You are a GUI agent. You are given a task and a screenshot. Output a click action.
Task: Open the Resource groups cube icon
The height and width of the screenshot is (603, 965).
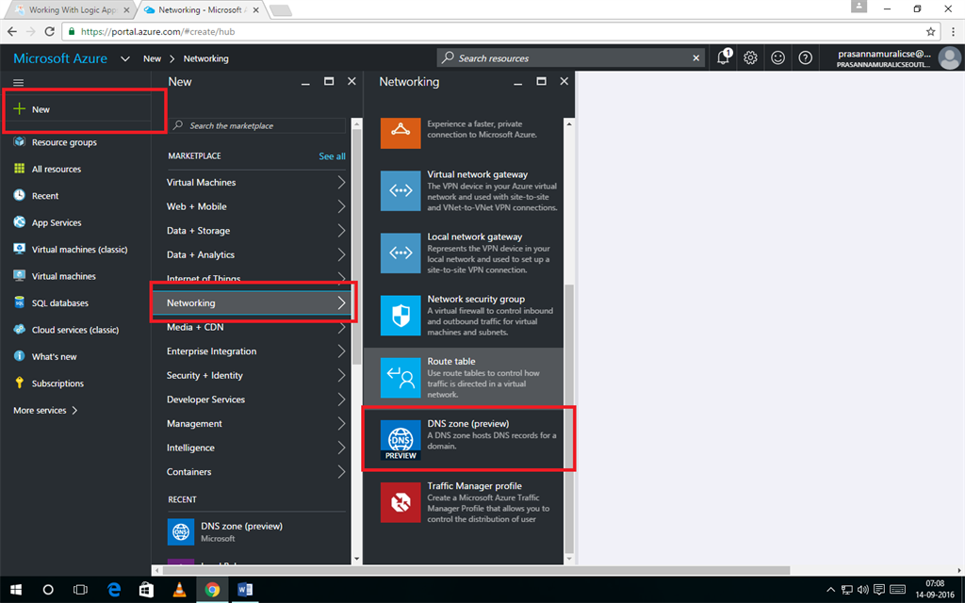click(20, 142)
